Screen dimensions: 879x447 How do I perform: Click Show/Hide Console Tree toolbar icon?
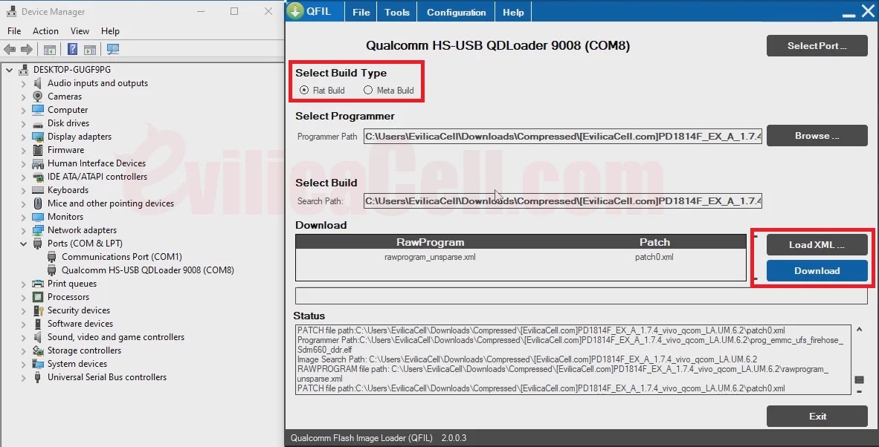pyautogui.click(x=50, y=50)
